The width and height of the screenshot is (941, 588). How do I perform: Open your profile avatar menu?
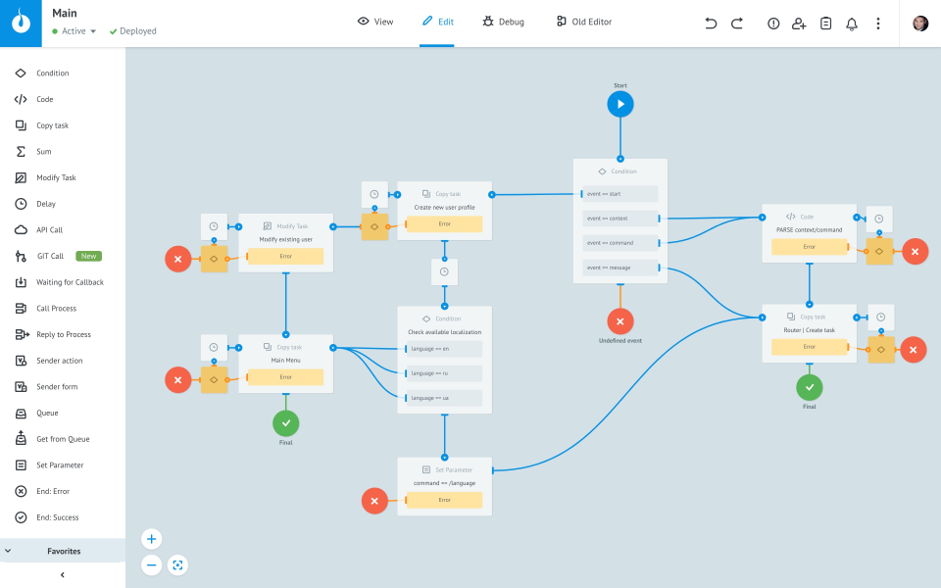pos(919,21)
